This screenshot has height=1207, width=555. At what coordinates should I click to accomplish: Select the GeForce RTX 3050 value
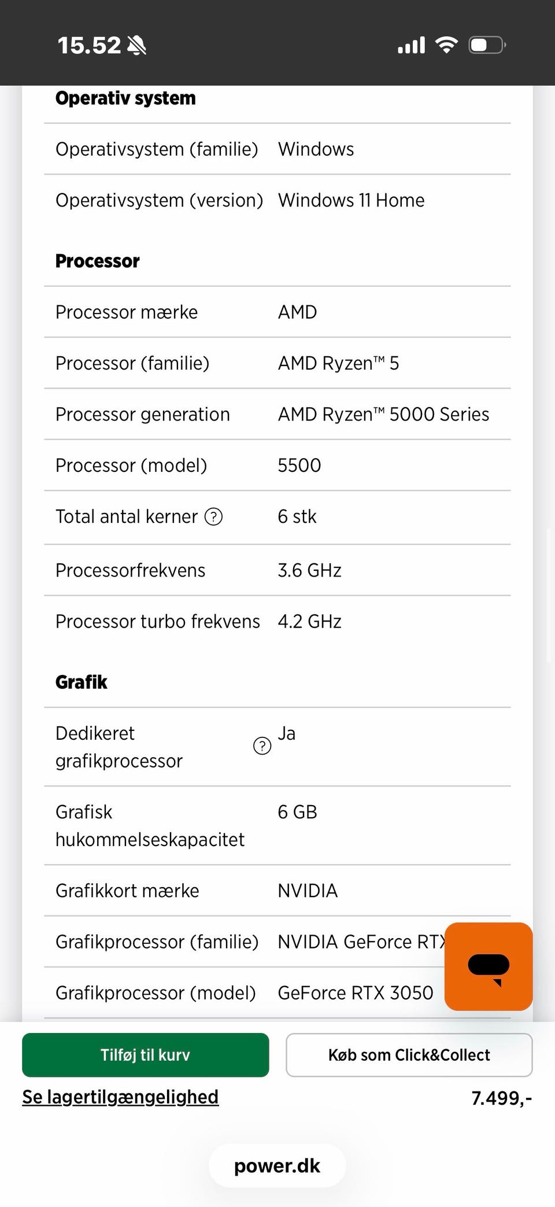(x=355, y=992)
